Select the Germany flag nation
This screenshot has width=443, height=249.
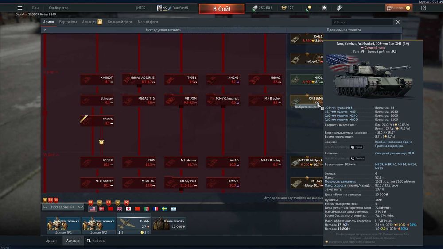pos(101,209)
